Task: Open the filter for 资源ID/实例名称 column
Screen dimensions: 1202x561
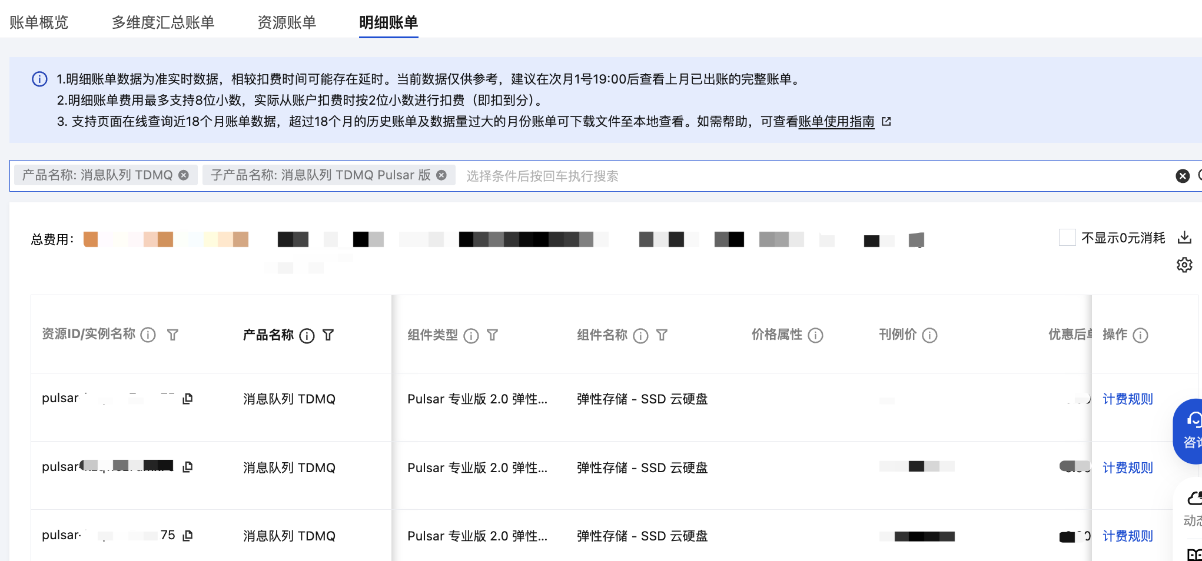Action: click(172, 335)
